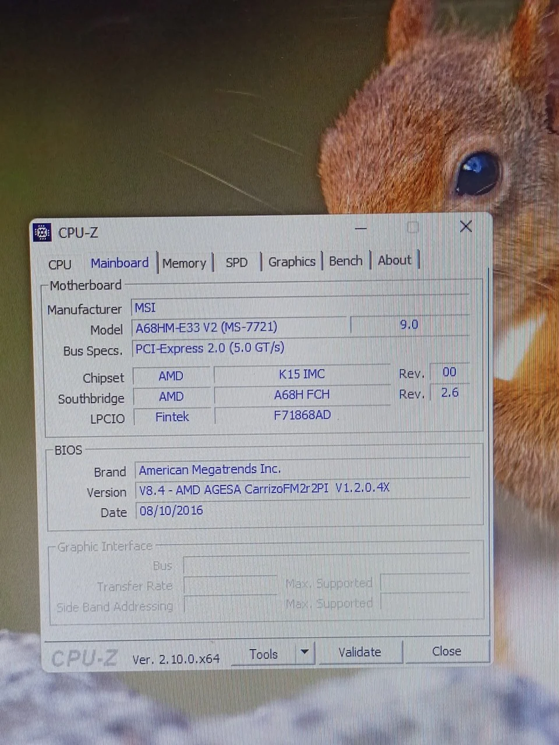Click the Ver. 2.10.0.x64 version text
Viewport: 559px width, 745px height.
pyautogui.click(x=176, y=659)
